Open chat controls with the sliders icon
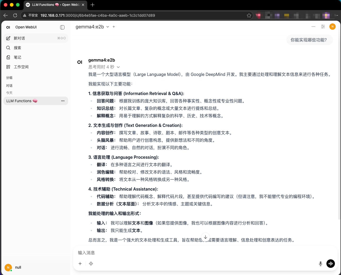Image resolution: width=341 pixels, height=275 pixels. tap(323, 27)
